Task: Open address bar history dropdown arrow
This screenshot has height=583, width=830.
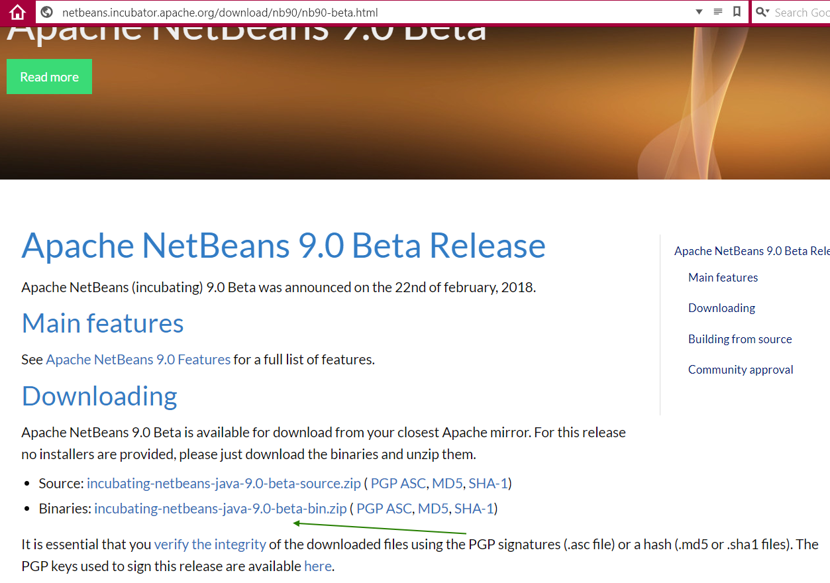Action: [699, 12]
